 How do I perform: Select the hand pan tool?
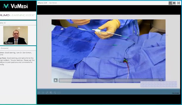click(x=51, y=93)
